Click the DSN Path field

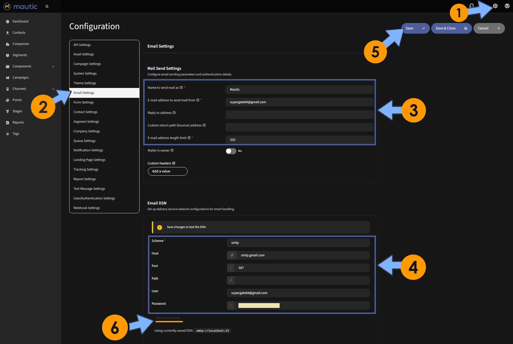[302, 280]
